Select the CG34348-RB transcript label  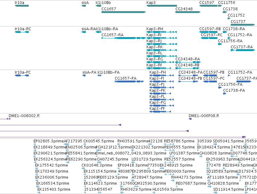pos(187,65)
